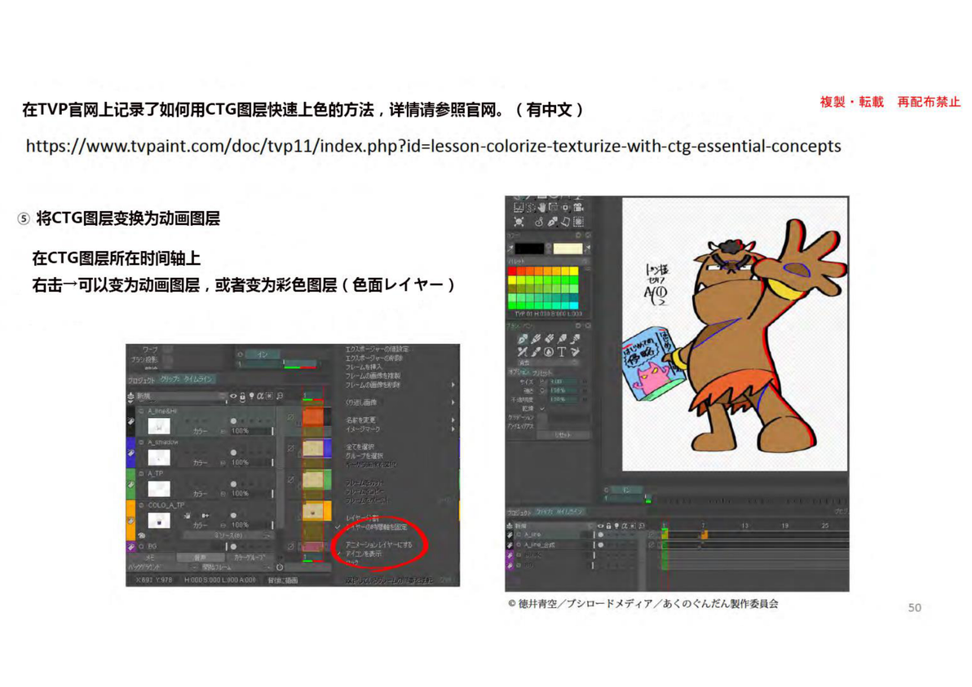Choose '全てを選択' menu entry

[360, 447]
